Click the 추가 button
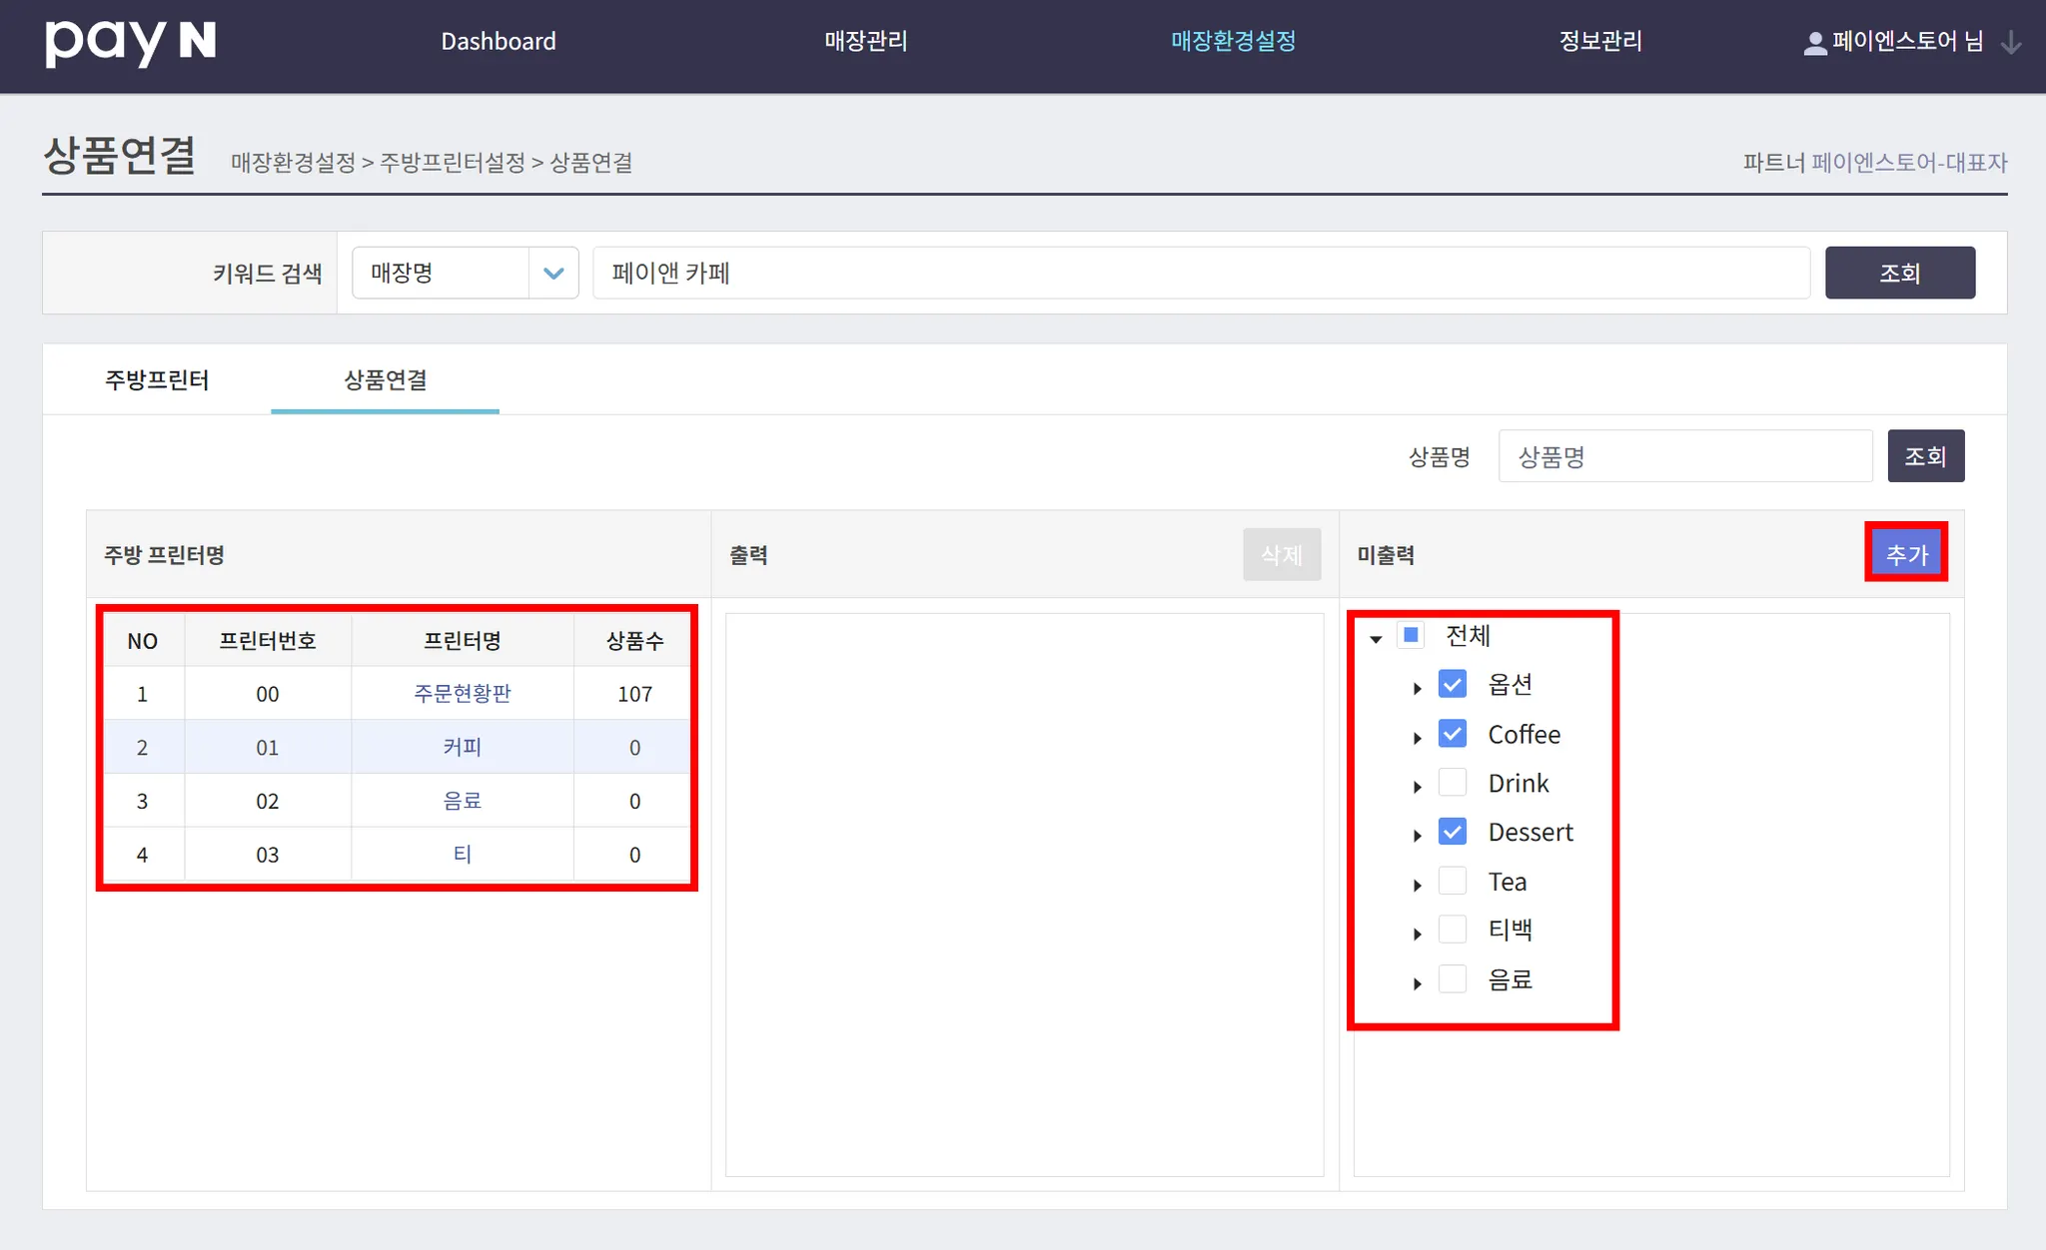This screenshot has height=1250, width=2046. point(1905,553)
